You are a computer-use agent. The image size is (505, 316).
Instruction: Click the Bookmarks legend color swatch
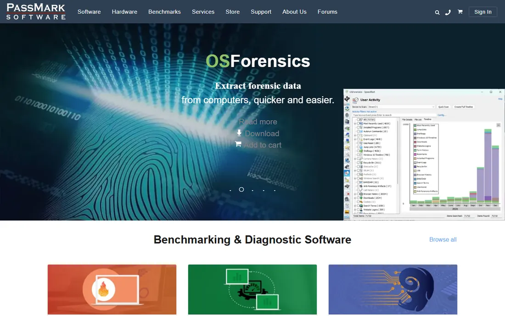pyautogui.click(x=415, y=154)
